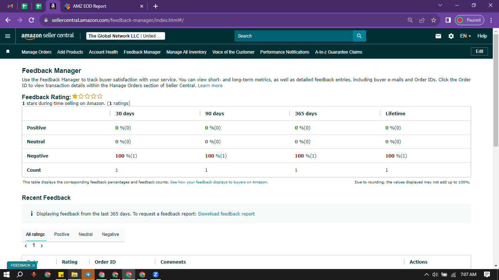Image resolution: width=499 pixels, height=280 pixels.
Task: Open the Windows notification center
Action: pos(487,275)
